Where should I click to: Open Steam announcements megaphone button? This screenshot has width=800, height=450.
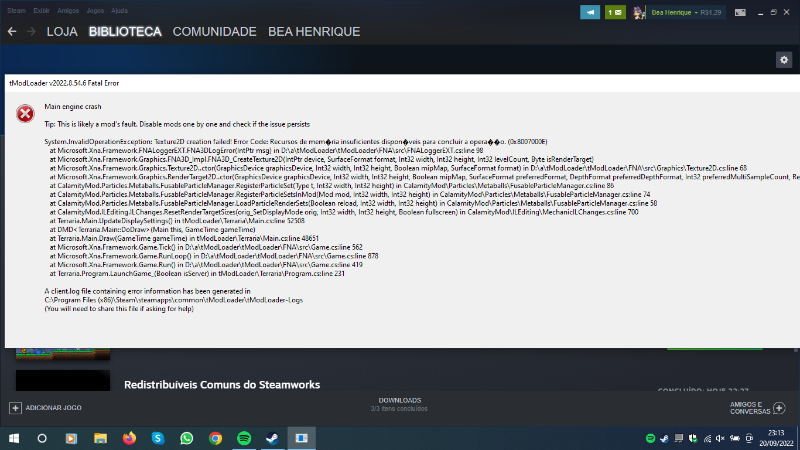coord(590,12)
